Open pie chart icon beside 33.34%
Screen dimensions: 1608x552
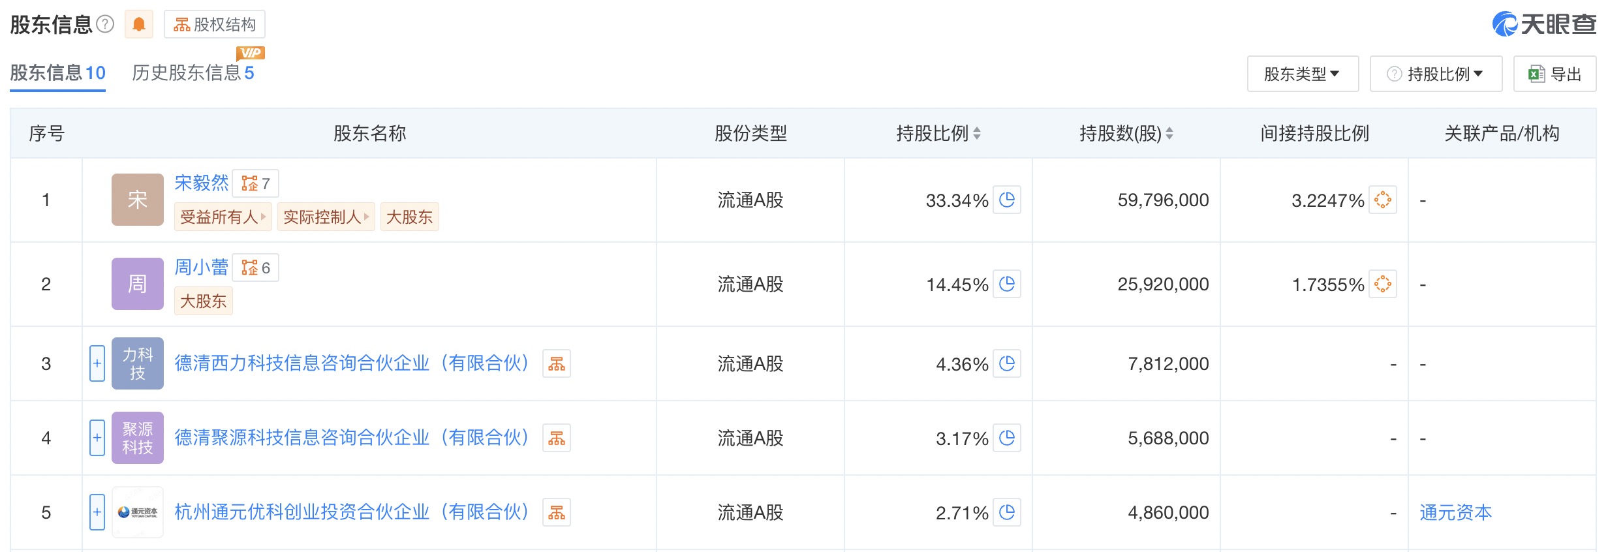1007,200
